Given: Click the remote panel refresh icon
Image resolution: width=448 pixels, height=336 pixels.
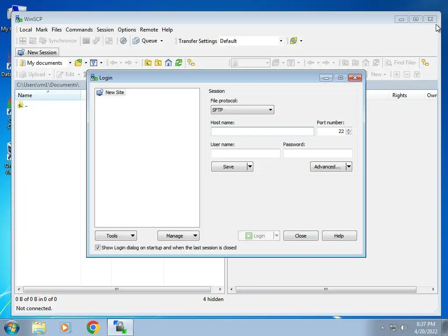Looking at the screenshot, I should 376,63.
